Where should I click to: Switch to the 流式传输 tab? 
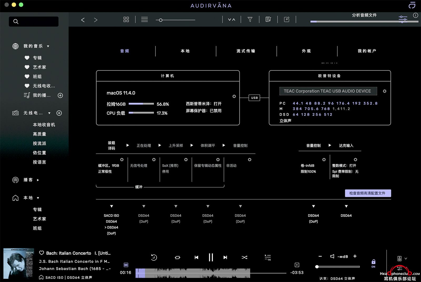(x=246, y=51)
